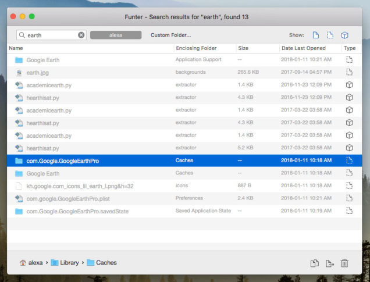The image size is (370, 282).
Task: Select academicearth.py dated 2016-11-23
Action: [184, 85]
